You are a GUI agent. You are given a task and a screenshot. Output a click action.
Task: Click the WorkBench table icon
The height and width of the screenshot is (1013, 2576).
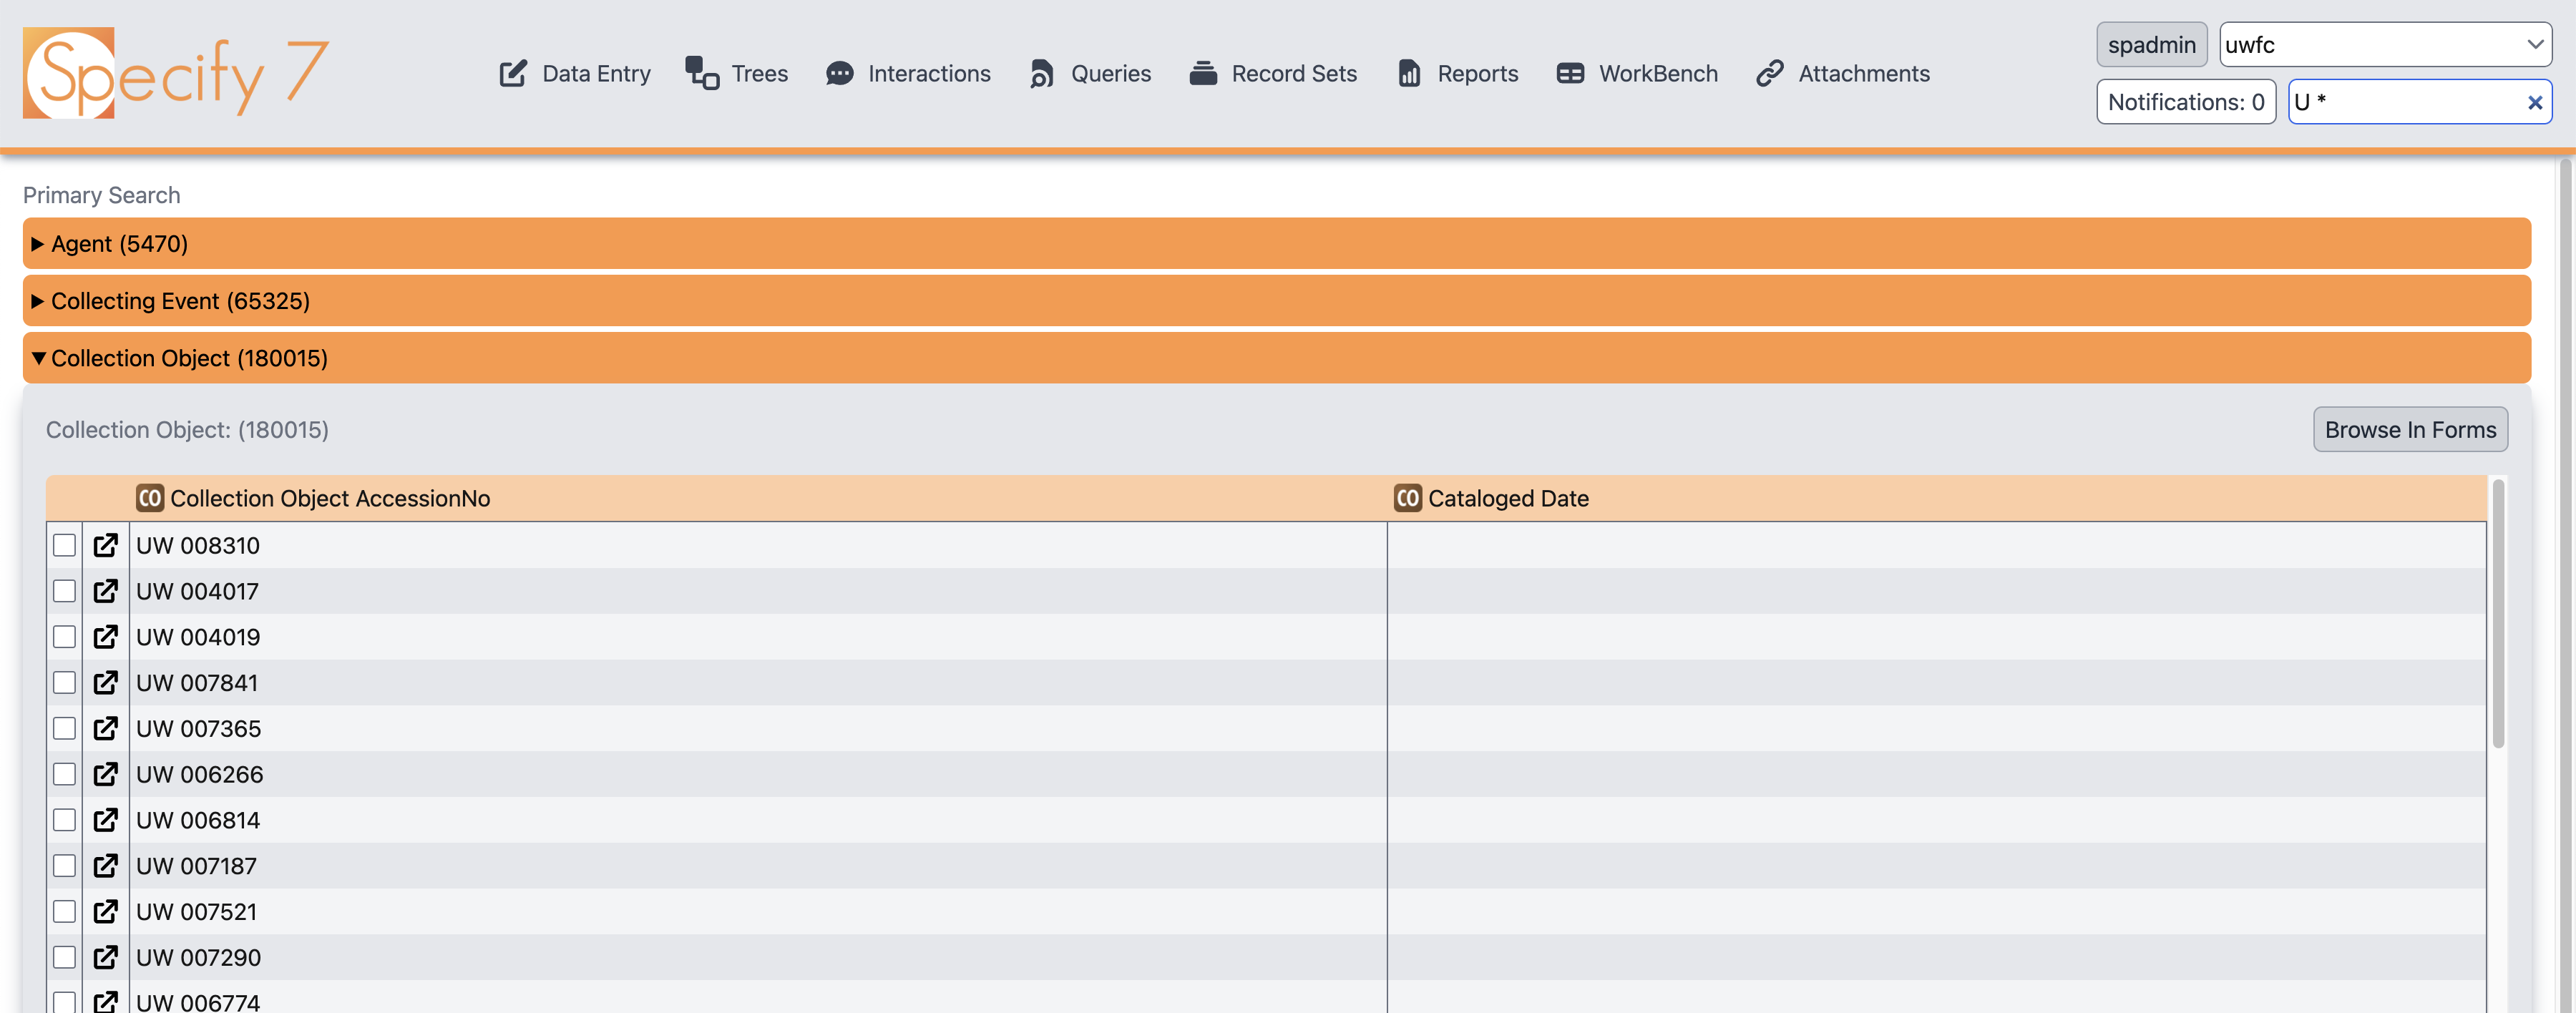1570,73
